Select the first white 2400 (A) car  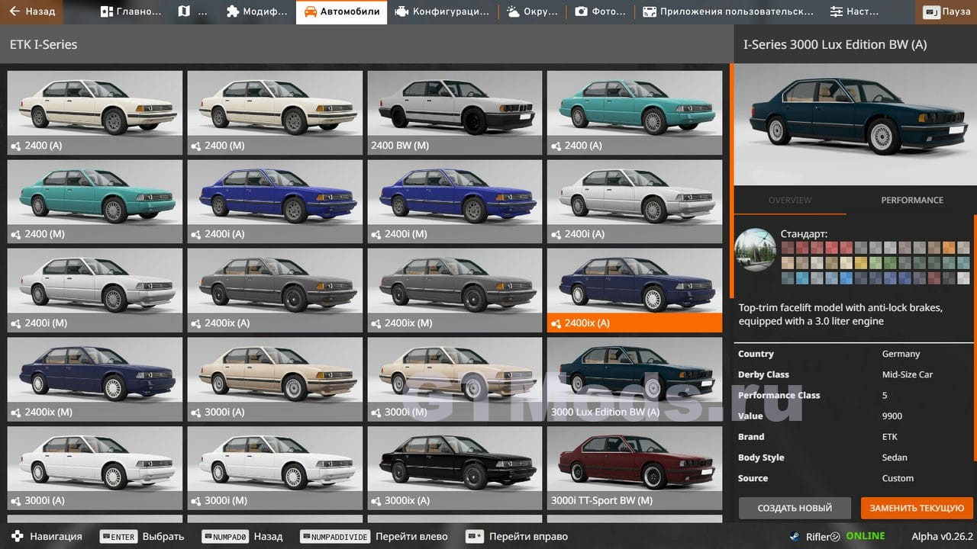(95, 113)
